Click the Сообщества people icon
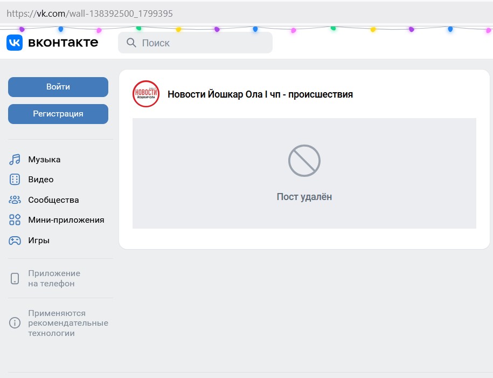 pos(15,200)
